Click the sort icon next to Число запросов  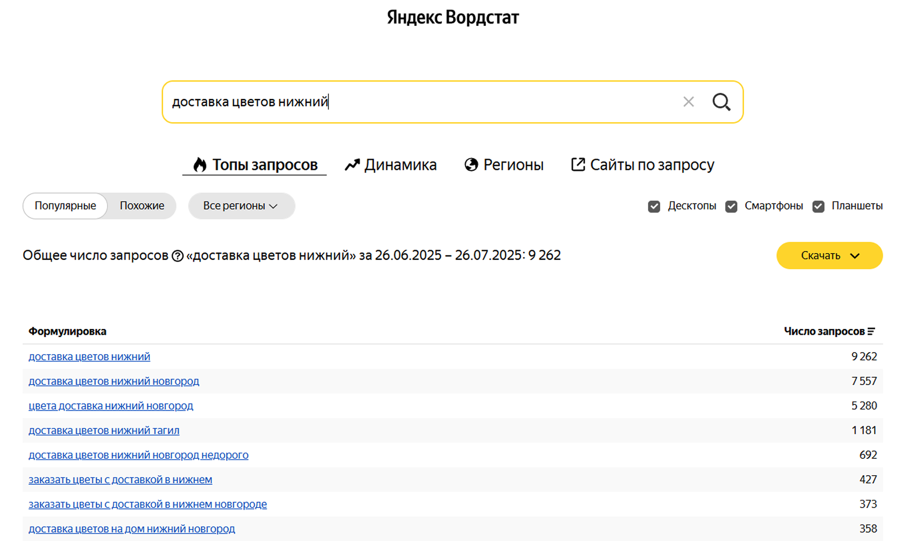click(871, 331)
